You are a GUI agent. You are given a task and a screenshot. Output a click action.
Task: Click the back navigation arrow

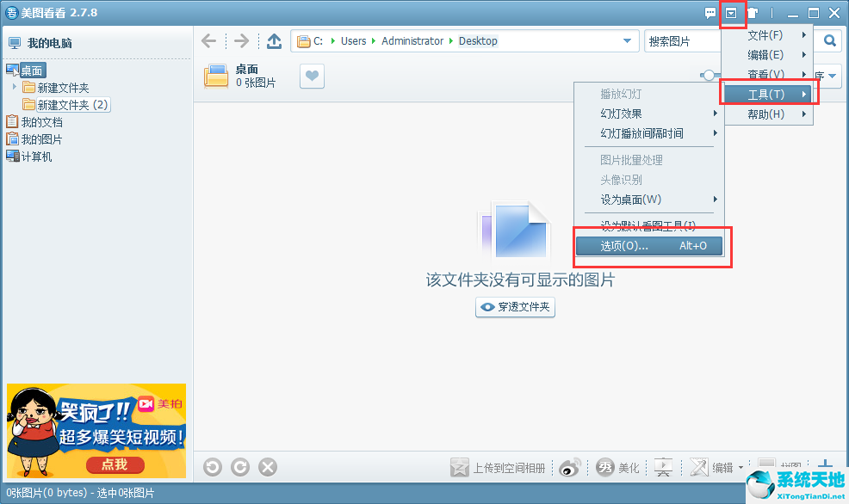(208, 41)
